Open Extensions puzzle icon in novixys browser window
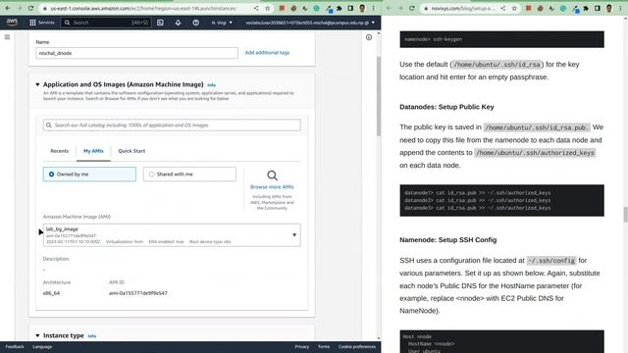 pyautogui.click(x=586, y=8)
